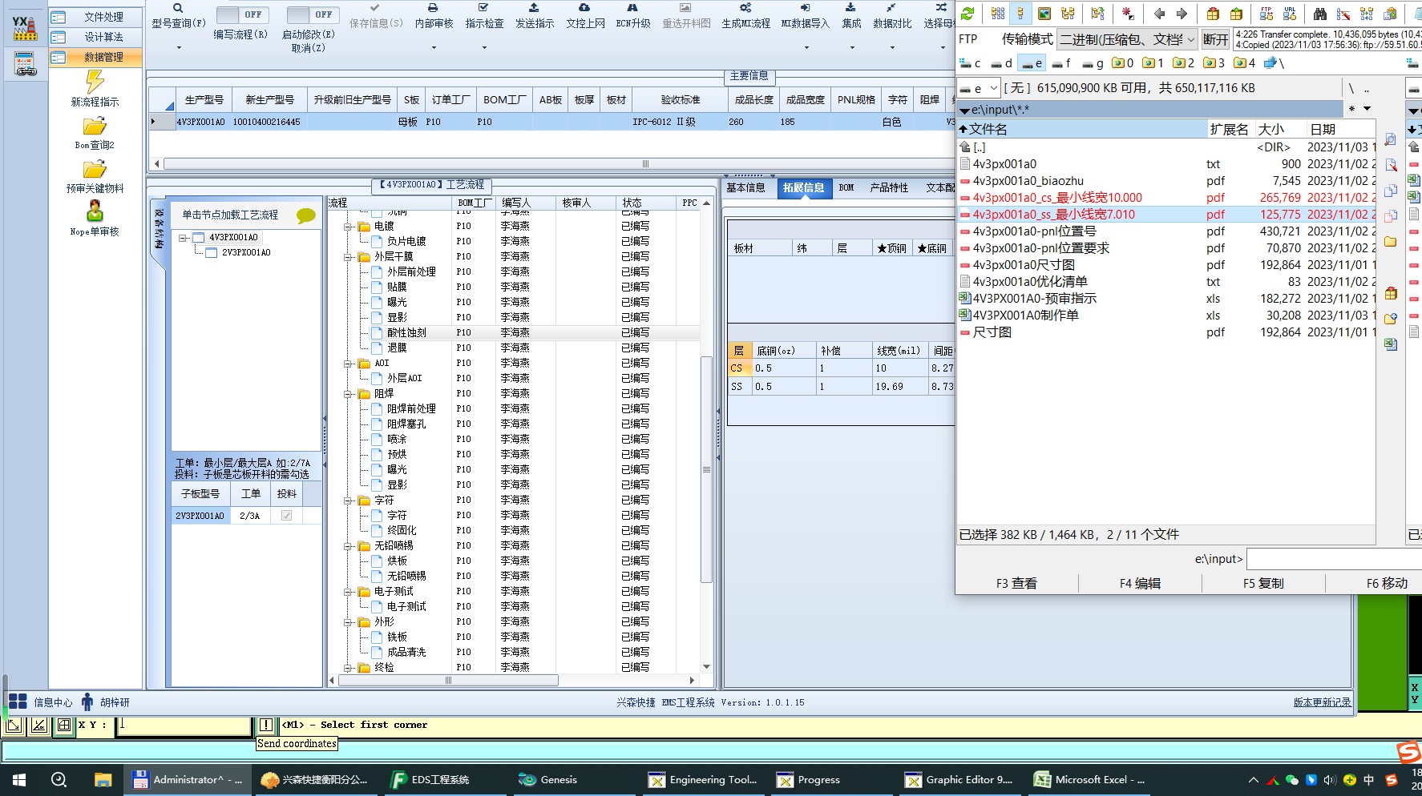Toggle the 编写流程 OFF switch

coord(243,14)
